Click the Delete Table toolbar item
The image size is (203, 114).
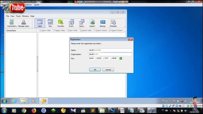(x=85, y=30)
